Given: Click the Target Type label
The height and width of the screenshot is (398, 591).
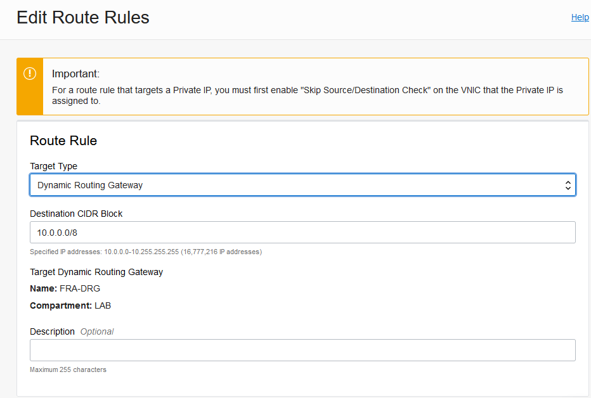Looking at the screenshot, I should 53,166.
